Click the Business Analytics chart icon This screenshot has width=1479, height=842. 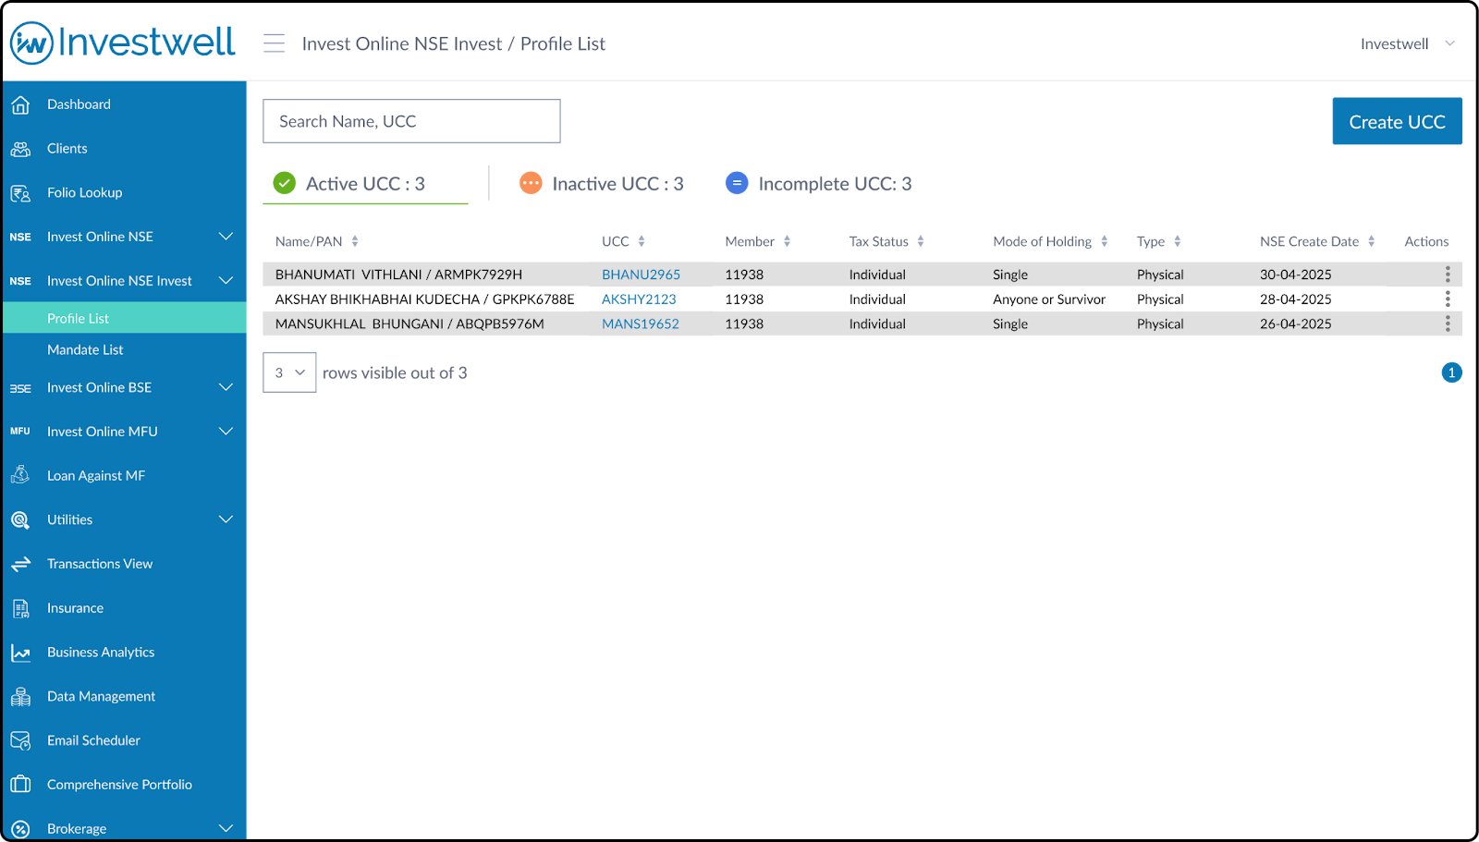20,653
